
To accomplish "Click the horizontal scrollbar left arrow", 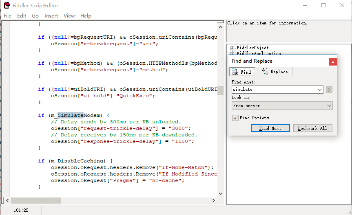I will 7,200.
